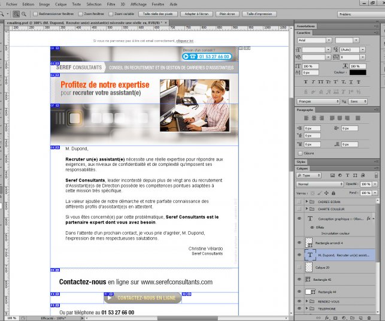The width and height of the screenshot is (385, 321).
Task: Open the Normal blend mode dropdown
Action: tap(320, 184)
